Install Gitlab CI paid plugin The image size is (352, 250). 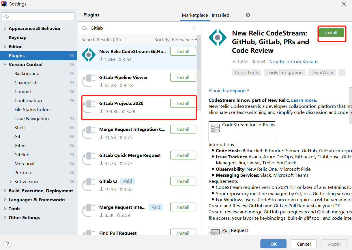183,181
